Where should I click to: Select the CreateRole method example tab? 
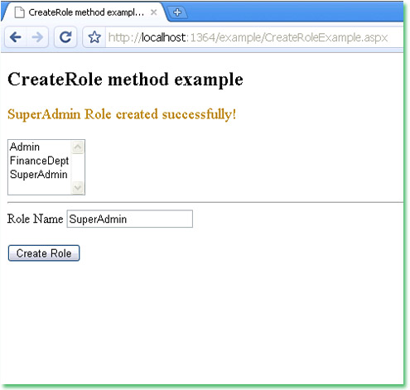point(84,12)
